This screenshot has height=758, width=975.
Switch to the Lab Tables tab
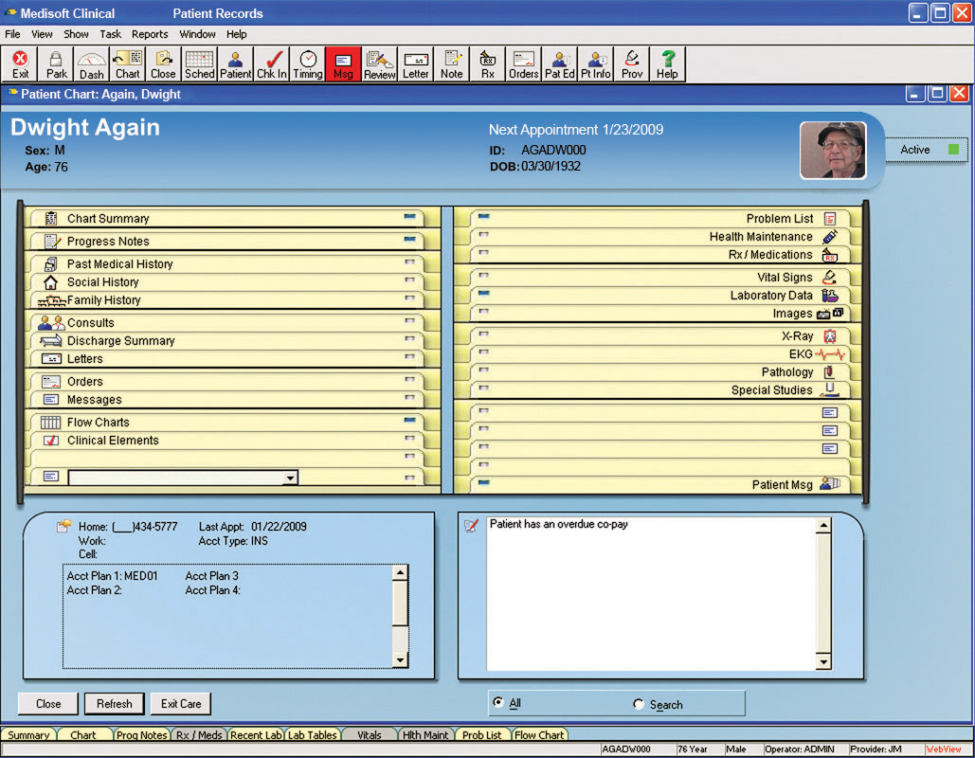pyautogui.click(x=312, y=734)
